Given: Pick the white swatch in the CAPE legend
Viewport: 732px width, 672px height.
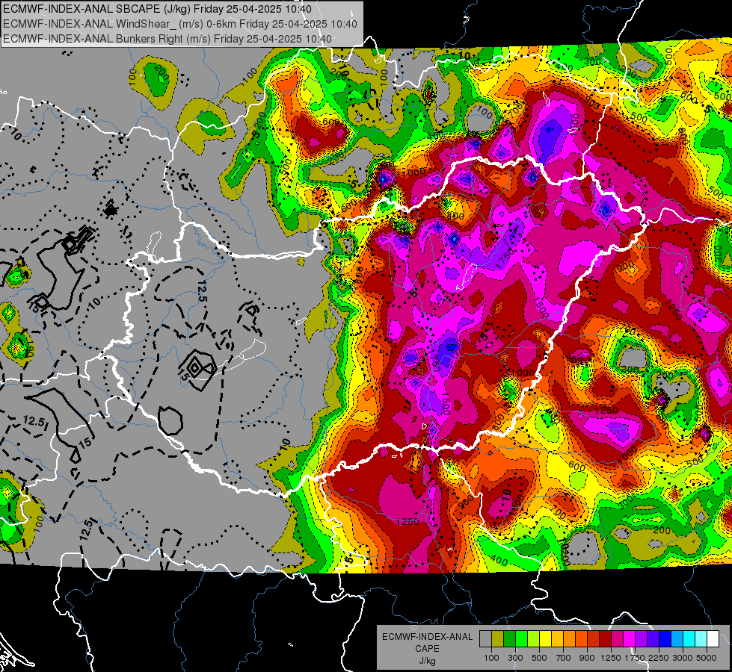Looking at the screenshot, I should 713,639.
